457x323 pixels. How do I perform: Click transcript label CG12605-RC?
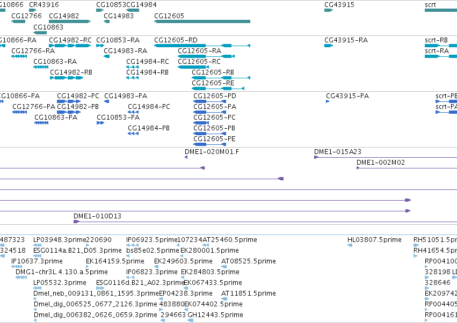[199, 62]
